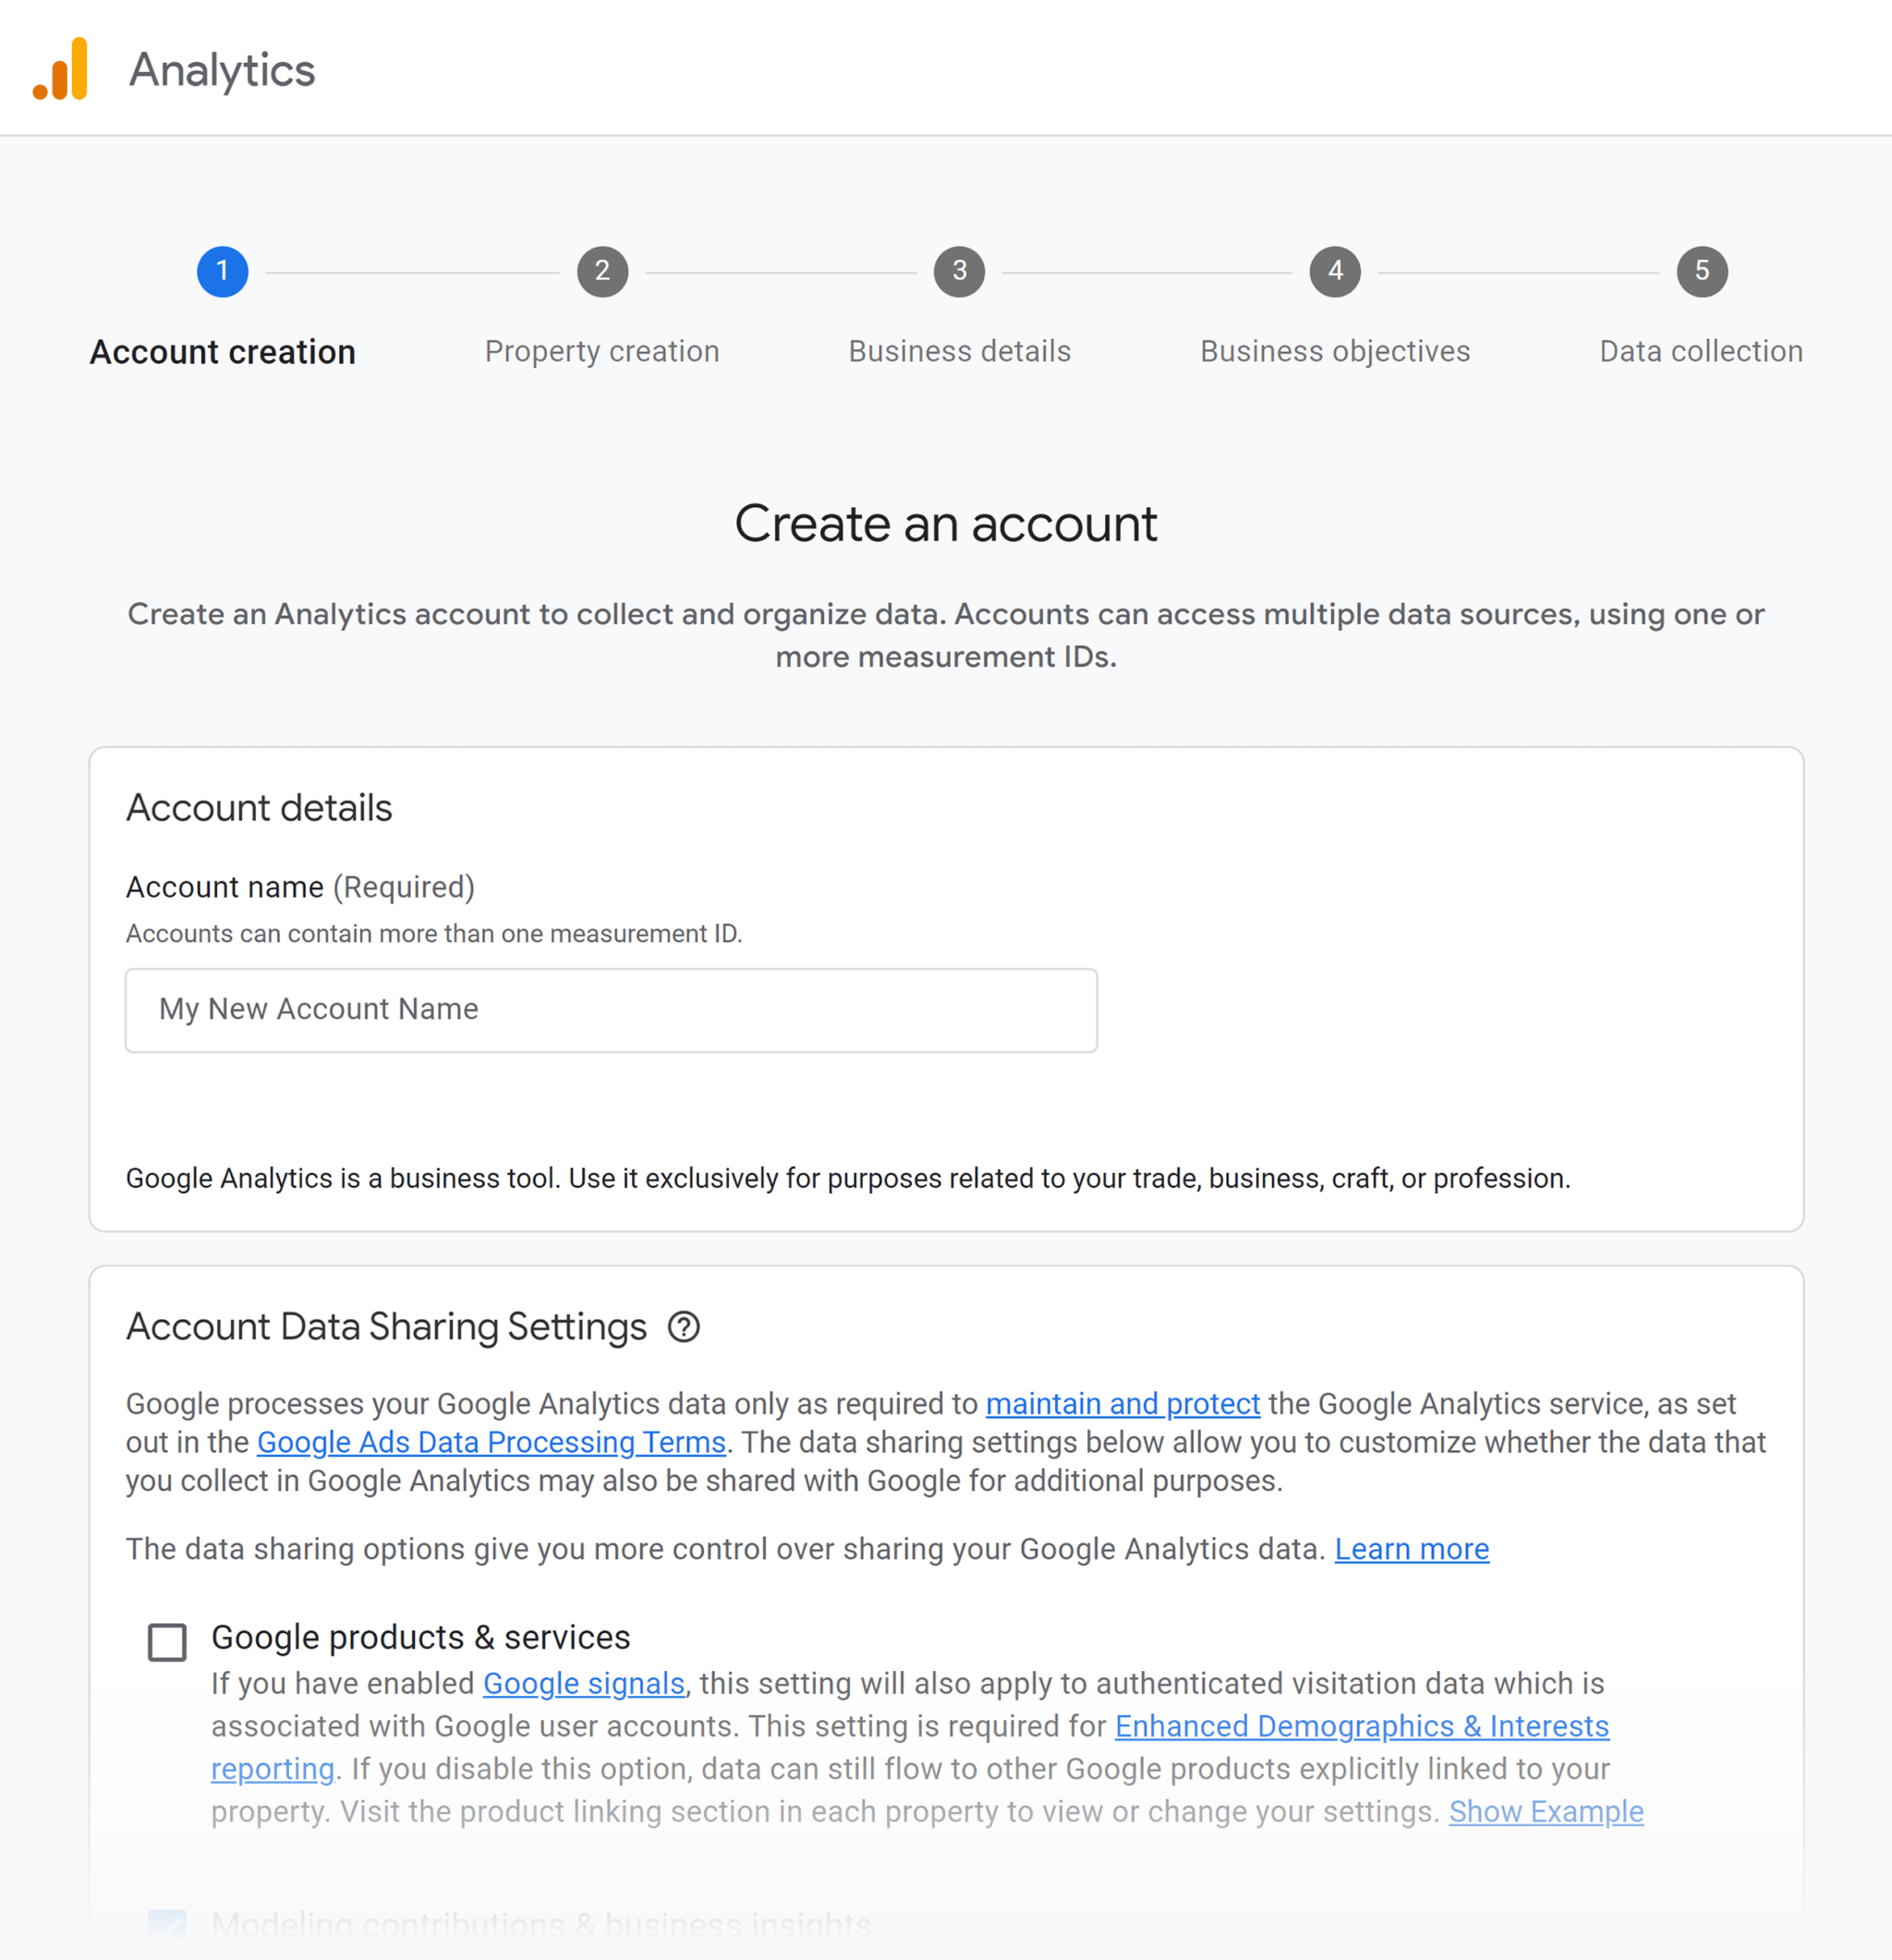Image resolution: width=1892 pixels, height=1960 pixels.
Task: Click the Property creation step 2 icon
Action: tap(602, 270)
